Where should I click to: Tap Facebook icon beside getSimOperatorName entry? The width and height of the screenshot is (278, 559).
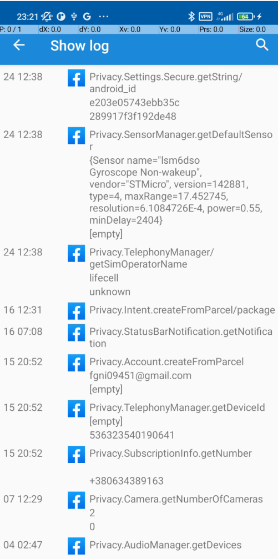[x=76, y=253]
